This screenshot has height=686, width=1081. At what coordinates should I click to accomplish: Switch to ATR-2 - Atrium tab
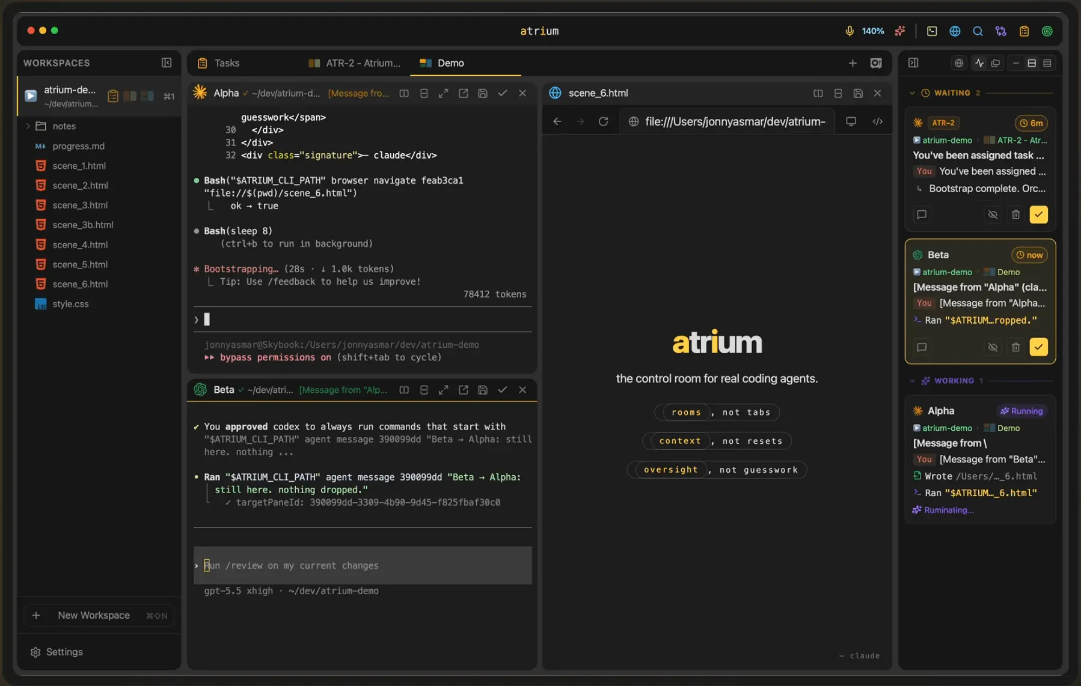click(355, 63)
